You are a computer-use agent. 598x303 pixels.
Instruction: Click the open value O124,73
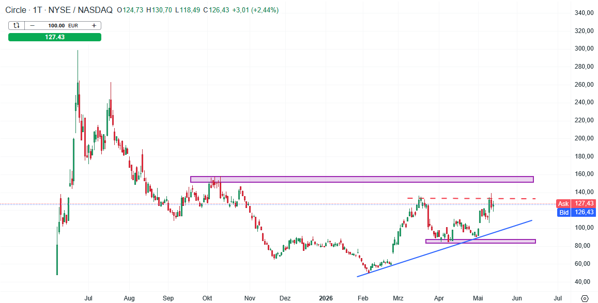coord(130,10)
